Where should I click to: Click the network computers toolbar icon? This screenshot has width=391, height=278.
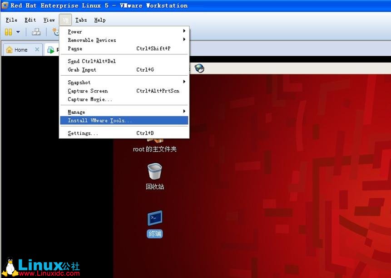(36, 32)
